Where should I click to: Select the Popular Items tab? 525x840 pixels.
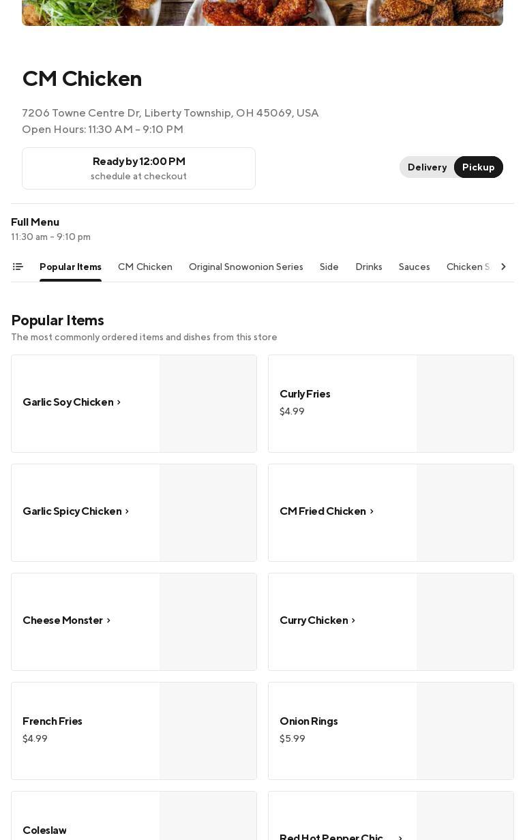(70, 267)
